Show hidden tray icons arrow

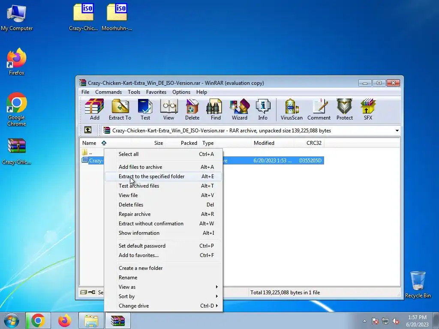point(364,321)
